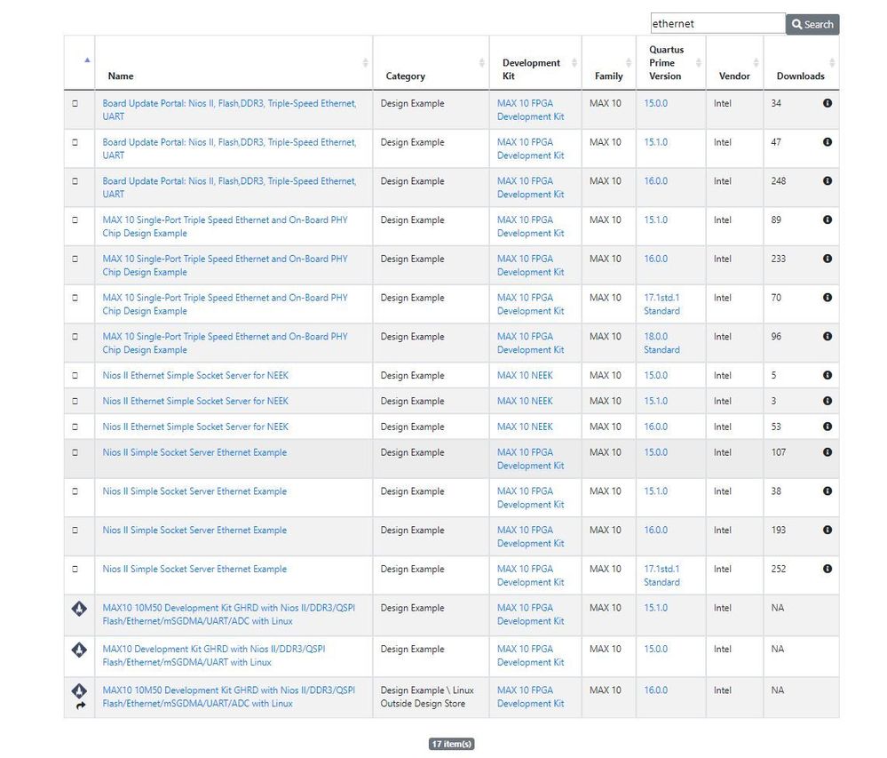
Task: Click rocket icon for MAX10 Development Kit GHRD
Action: tap(79, 650)
